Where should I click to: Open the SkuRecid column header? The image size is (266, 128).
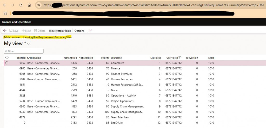pos(156,58)
